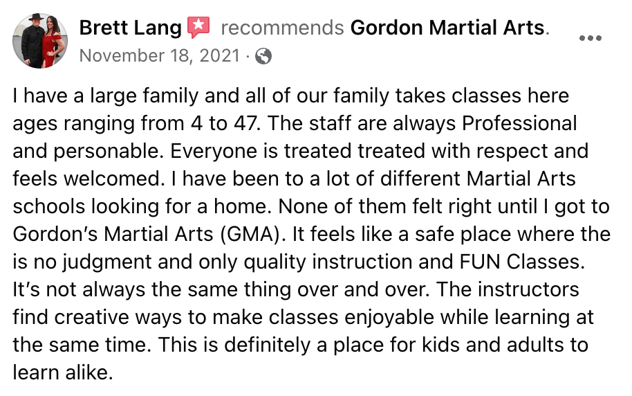Open Brett Lang's profile picture

(40, 41)
